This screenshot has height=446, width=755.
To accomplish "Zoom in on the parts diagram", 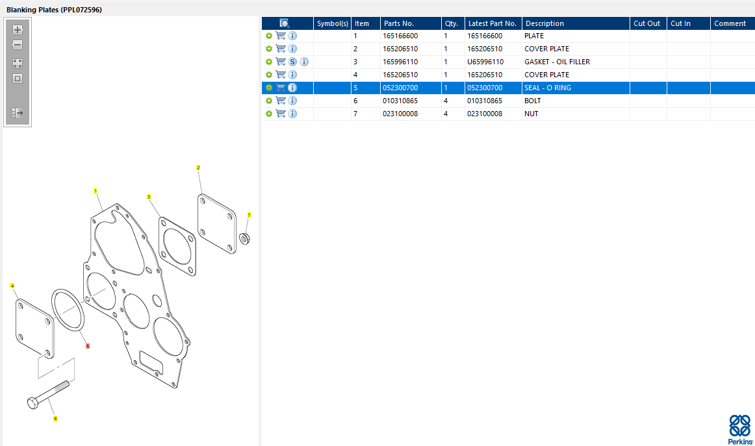I will [x=18, y=30].
